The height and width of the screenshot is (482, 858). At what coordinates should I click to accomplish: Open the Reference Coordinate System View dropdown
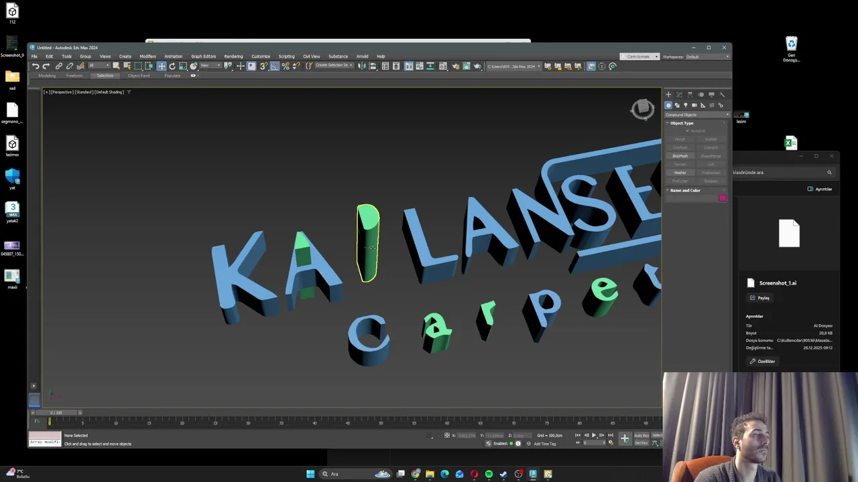[210, 66]
